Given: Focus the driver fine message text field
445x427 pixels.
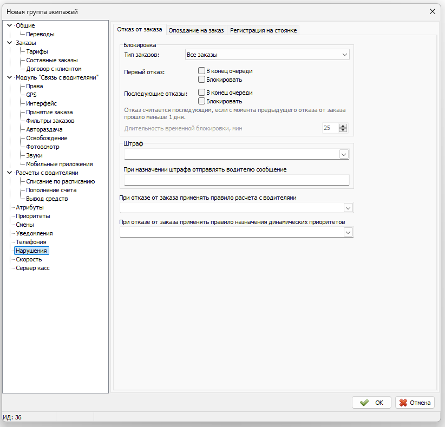Looking at the screenshot, I should click(237, 180).
